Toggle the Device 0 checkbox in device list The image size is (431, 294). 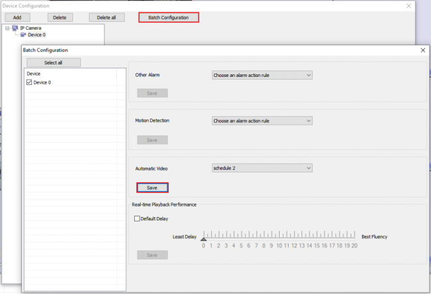(29, 82)
